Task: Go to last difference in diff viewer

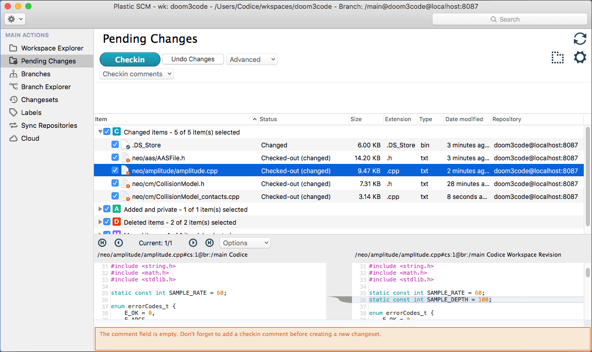Action: point(210,243)
